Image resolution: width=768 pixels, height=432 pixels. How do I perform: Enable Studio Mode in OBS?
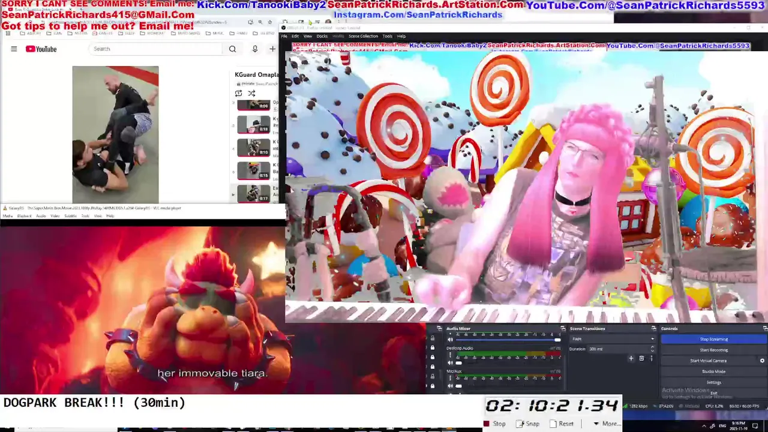tap(713, 371)
